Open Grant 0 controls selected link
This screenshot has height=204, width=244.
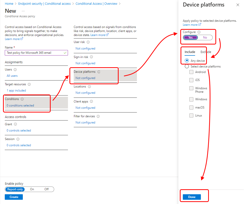(19, 130)
